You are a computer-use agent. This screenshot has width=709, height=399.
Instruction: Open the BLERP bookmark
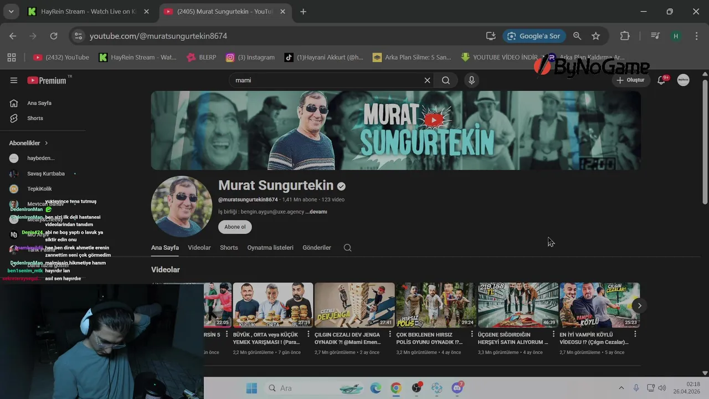pyautogui.click(x=202, y=57)
